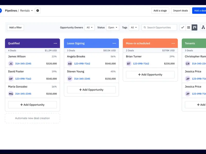Select the Qualified stage header
This screenshot has width=206, height=154.
[32, 43]
